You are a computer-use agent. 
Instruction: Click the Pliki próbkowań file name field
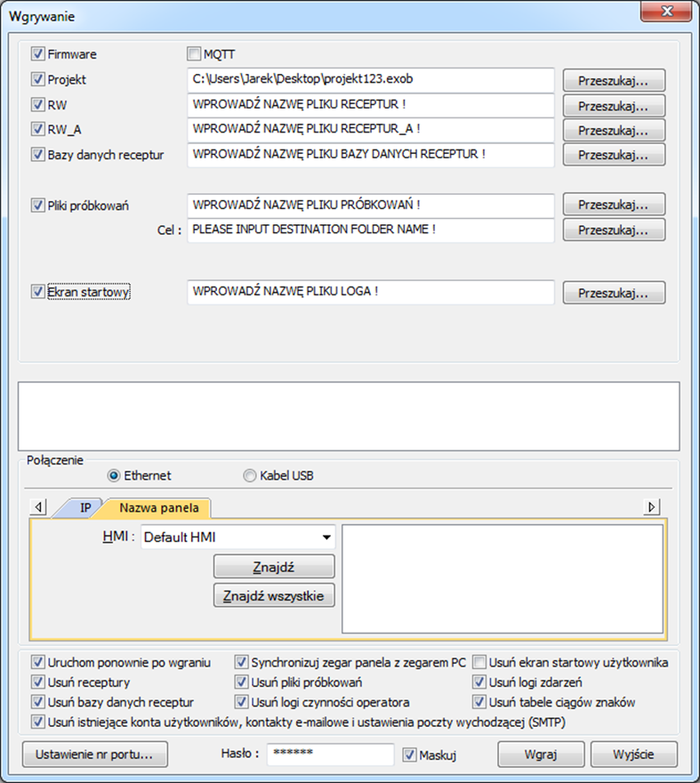(371, 206)
